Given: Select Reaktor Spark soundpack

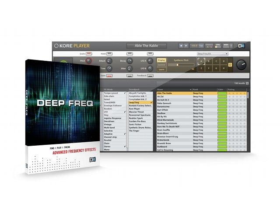Looking at the screenshot, I should (x=140, y=118).
